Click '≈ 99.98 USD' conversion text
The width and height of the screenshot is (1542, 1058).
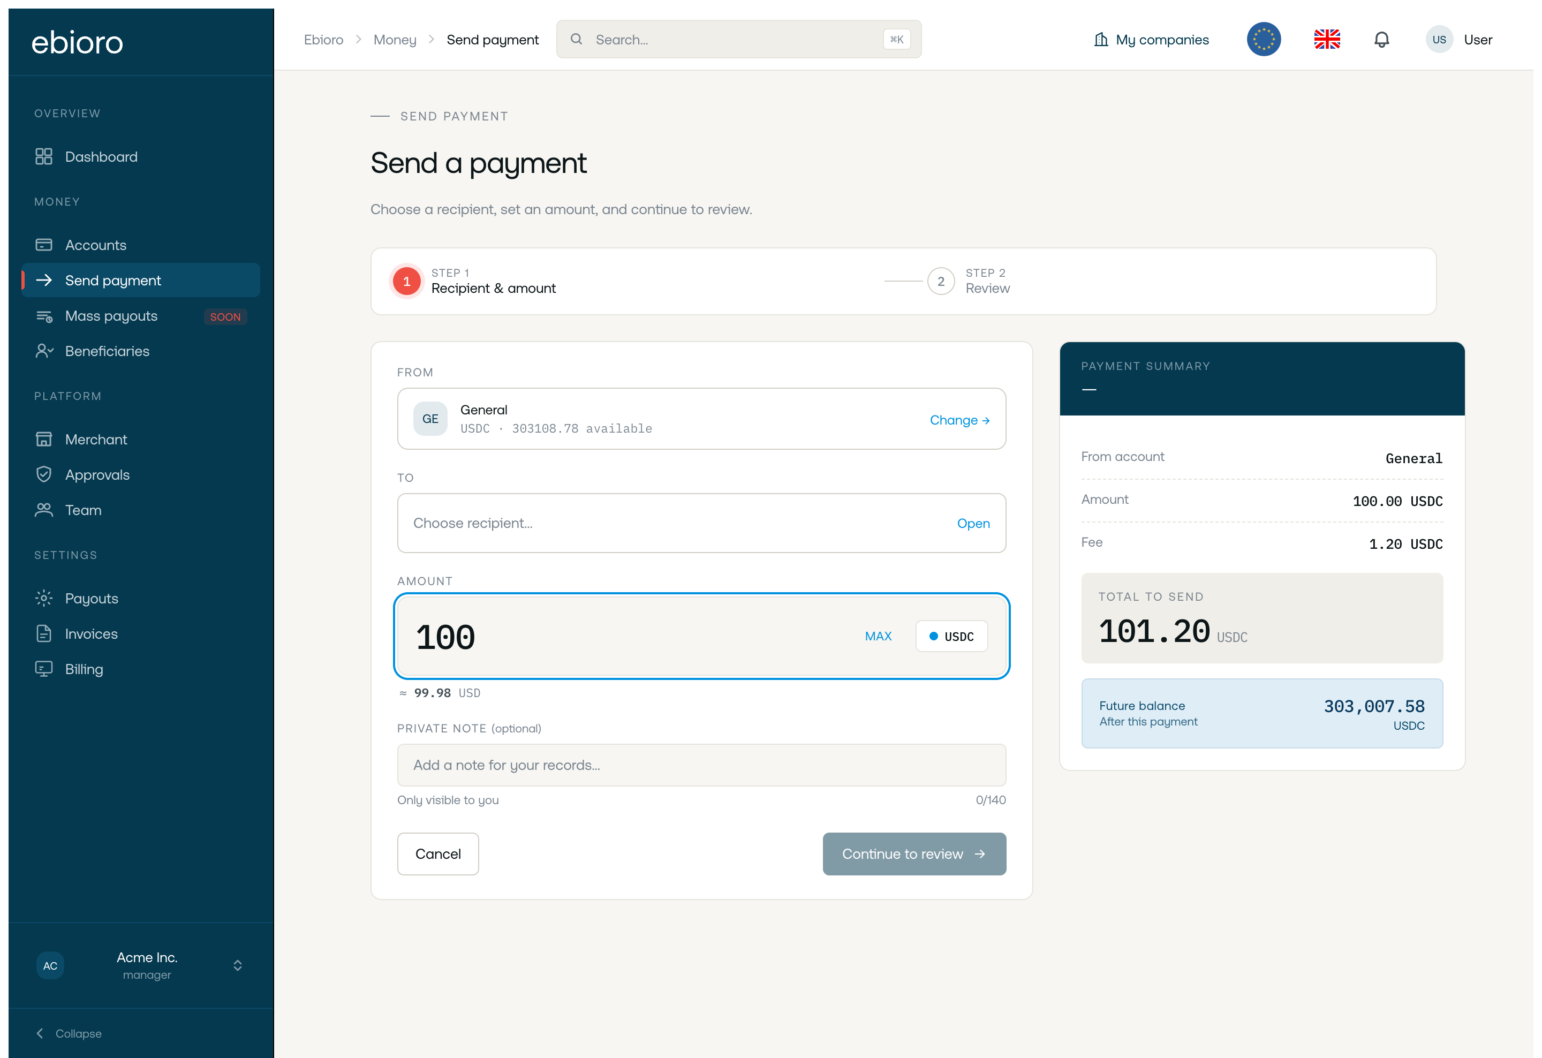(440, 692)
